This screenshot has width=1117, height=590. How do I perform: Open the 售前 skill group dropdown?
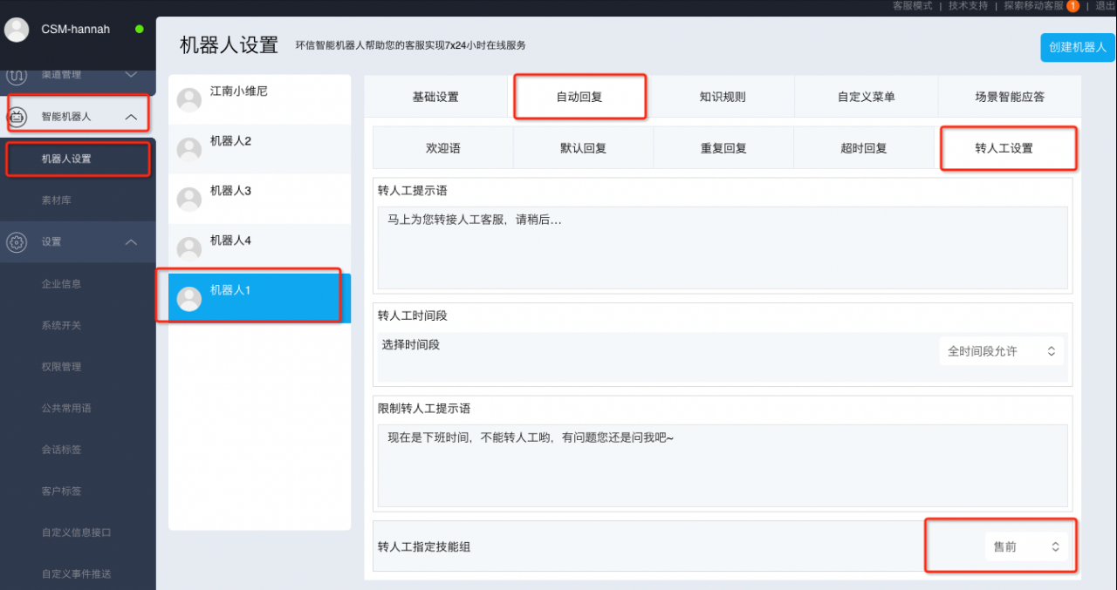coord(1026,546)
